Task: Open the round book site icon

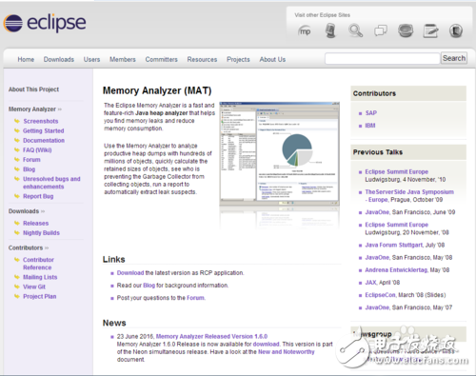Action: point(456,30)
